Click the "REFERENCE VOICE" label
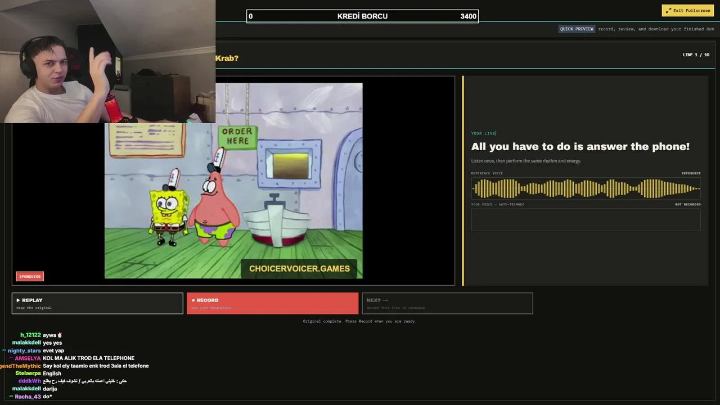 click(x=487, y=173)
